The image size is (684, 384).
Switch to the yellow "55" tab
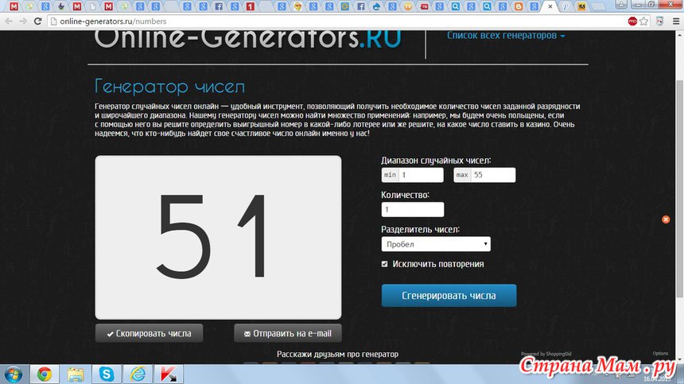(581, 6)
